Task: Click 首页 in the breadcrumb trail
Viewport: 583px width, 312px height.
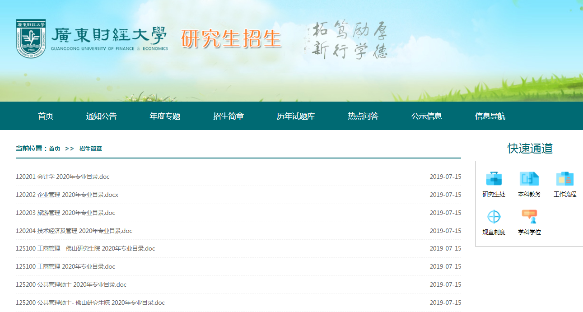Action: click(x=55, y=149)
